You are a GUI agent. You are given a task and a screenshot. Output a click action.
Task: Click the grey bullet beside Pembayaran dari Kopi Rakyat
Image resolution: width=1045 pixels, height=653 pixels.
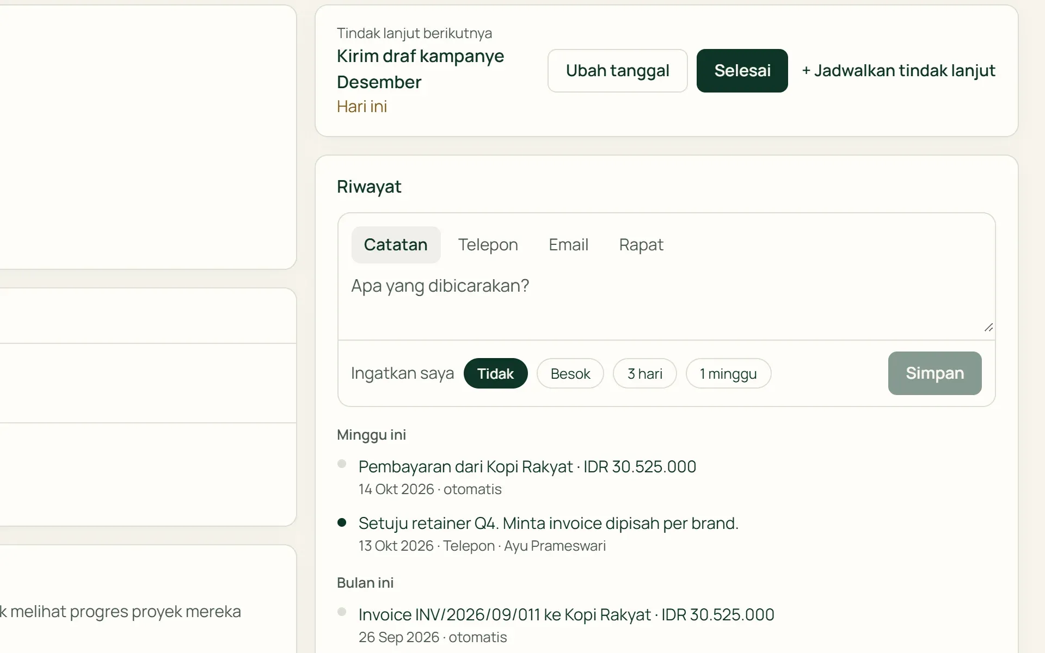coord(342,464)
